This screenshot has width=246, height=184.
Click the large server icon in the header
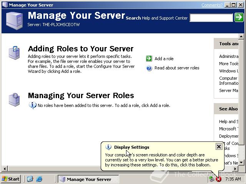coord(14,20)
